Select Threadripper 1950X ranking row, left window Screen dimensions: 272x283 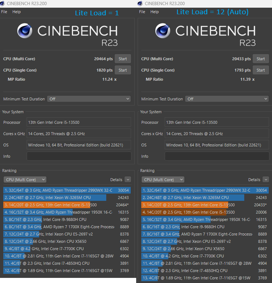click(x=67, y=212)
